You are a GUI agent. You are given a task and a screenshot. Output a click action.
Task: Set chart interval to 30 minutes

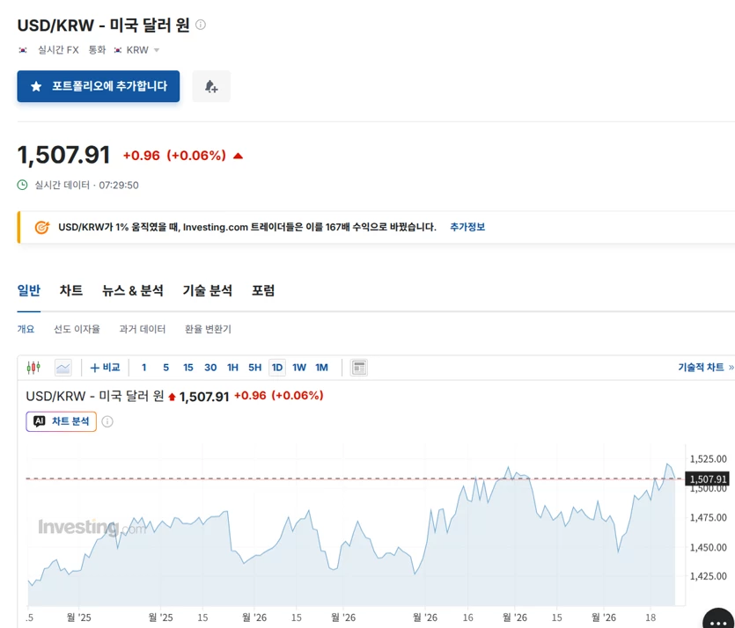point(210,368)
